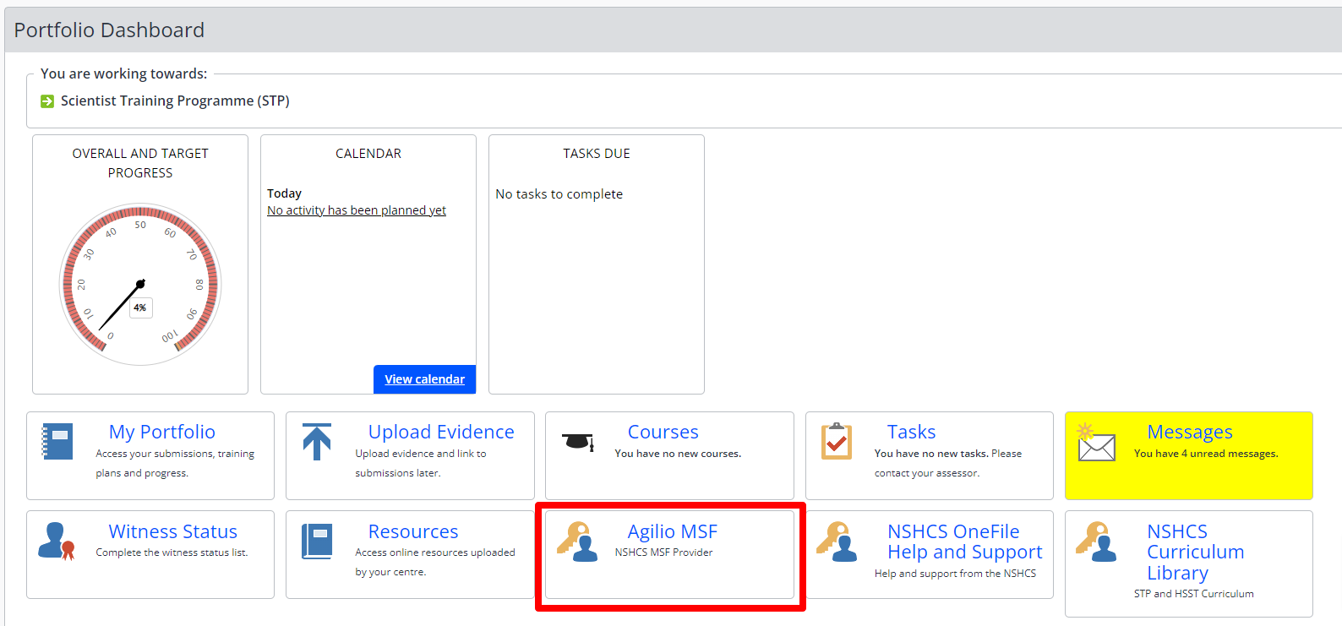The width and height of the screenshot is (1342, 626).
Task: Click the NSHCS Curriculum Library key icon
Action: [1096, 542]
